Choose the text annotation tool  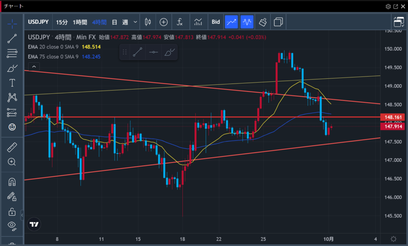12,83
